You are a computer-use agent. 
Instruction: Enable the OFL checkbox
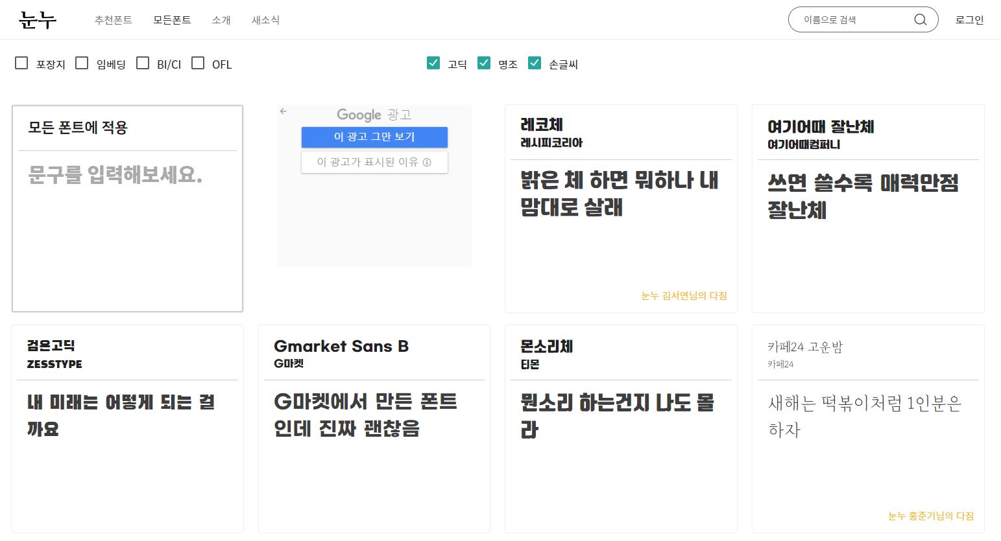pyautogui.click(x=198, y=63)
